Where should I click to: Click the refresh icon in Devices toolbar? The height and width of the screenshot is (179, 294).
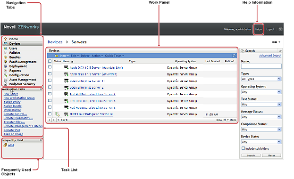234,56
